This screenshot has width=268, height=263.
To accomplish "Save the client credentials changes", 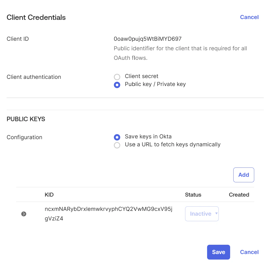I will (x=218, y=252).
